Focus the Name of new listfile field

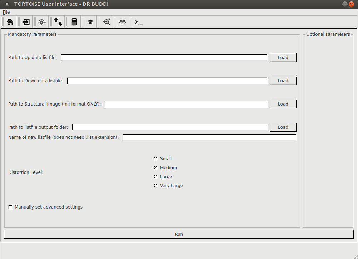coord(209,137)
